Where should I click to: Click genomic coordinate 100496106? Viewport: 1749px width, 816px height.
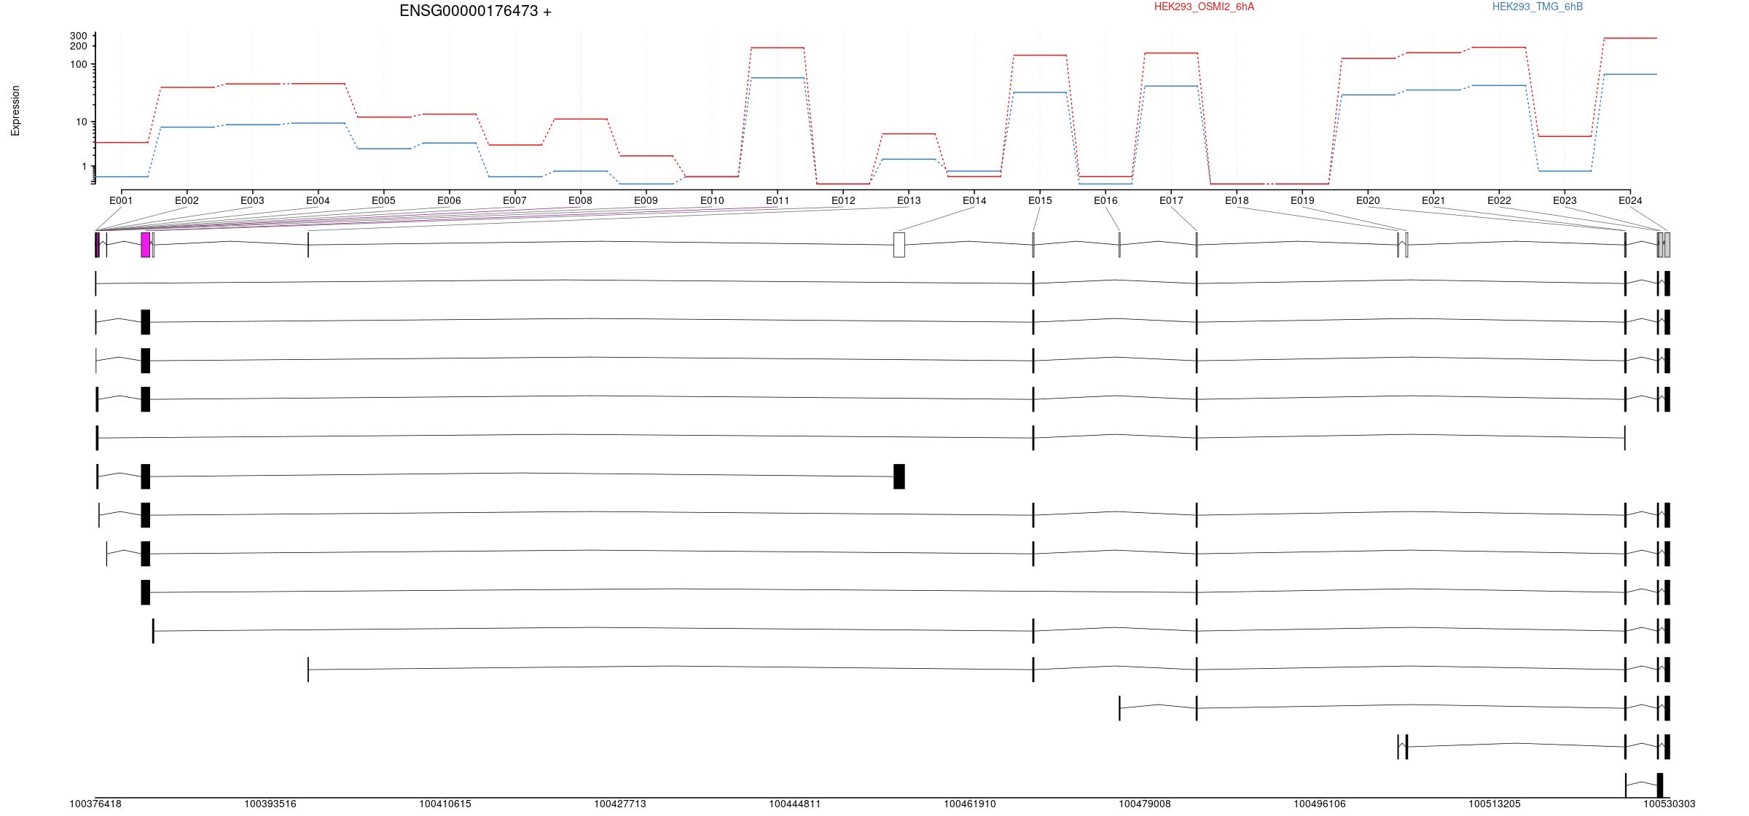coord(1320,804)
